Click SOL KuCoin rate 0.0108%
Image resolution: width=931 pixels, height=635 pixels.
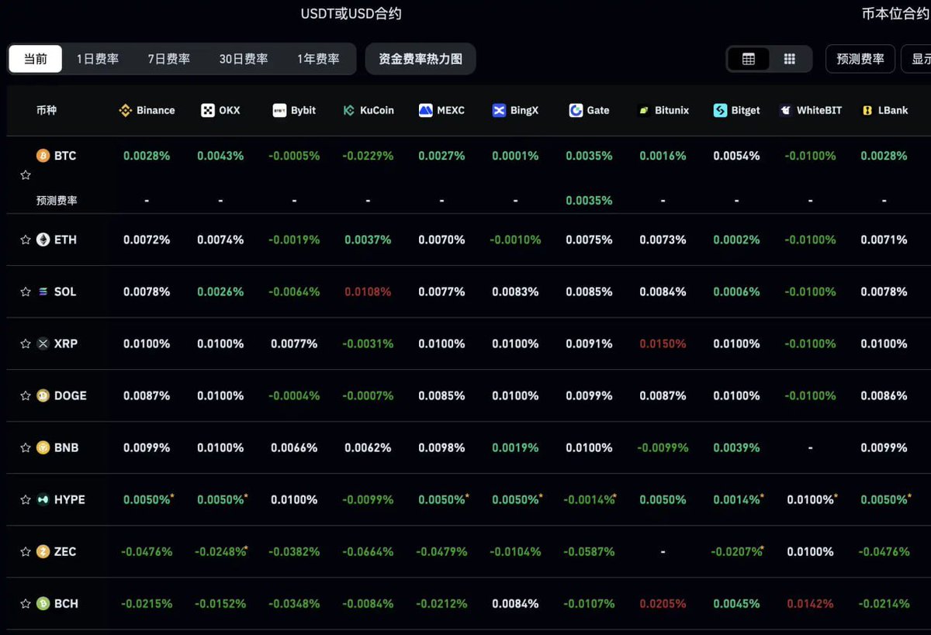pos(368,292)
